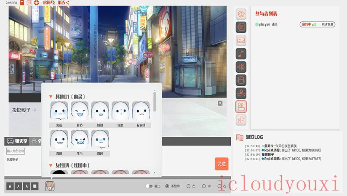Open the image picture icon in the sidebar

point(241,40)
